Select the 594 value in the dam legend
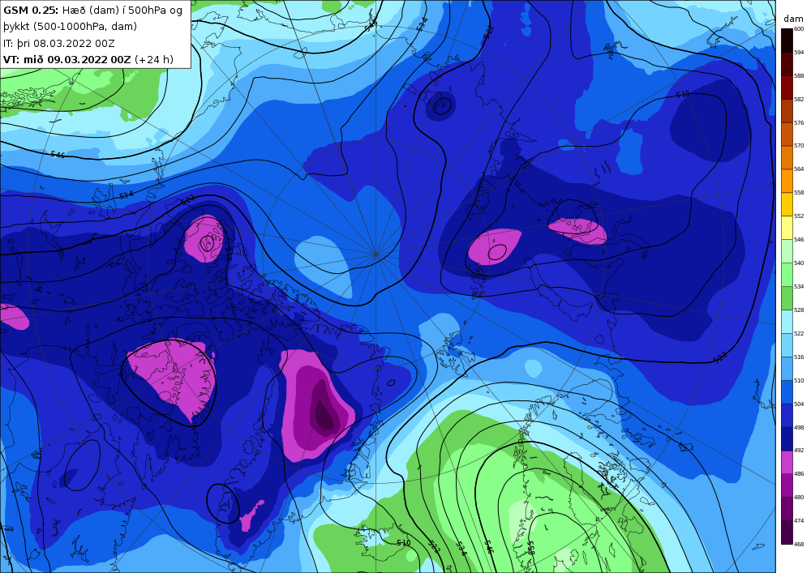Screen dimensions: 811x573 click(x=799, y=52)
